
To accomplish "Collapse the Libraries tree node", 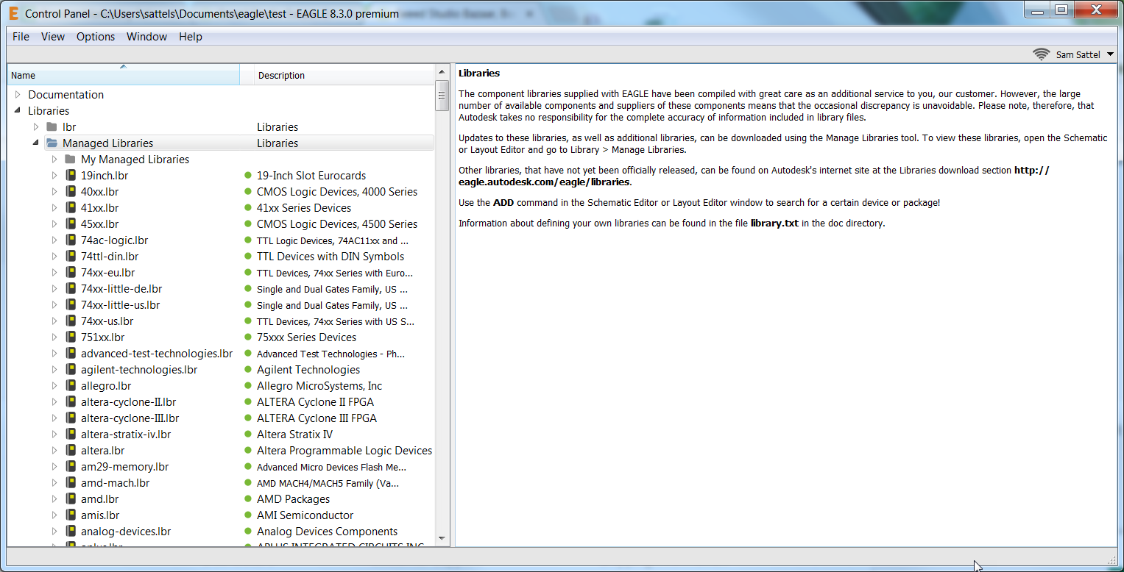I will pos(18,111).
